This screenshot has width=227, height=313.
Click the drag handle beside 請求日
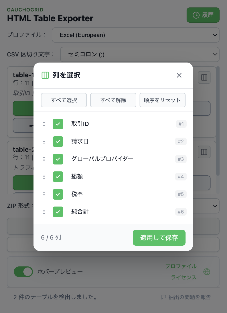click(44, 142)
